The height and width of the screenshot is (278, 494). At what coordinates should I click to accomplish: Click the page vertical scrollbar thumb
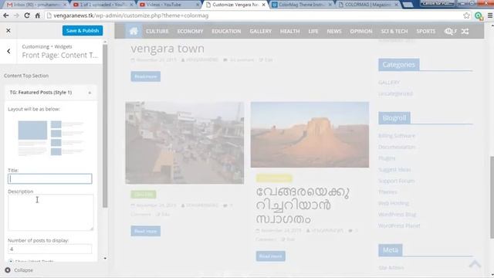click(x=492, y=198)
